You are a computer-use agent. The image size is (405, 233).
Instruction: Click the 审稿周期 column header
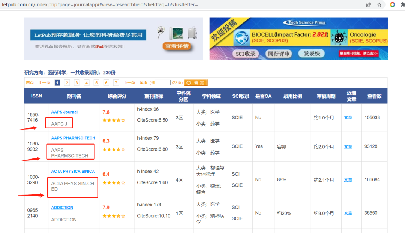point(326,96)
